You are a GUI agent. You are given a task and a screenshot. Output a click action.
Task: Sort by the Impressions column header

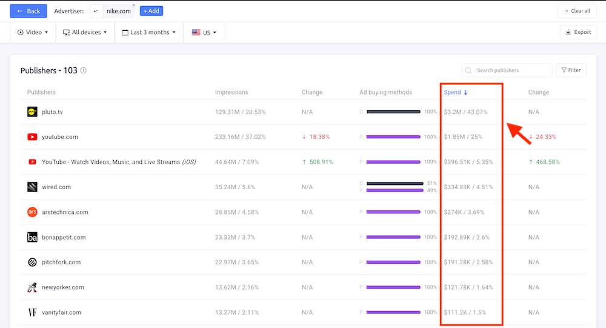pos(231,92)
